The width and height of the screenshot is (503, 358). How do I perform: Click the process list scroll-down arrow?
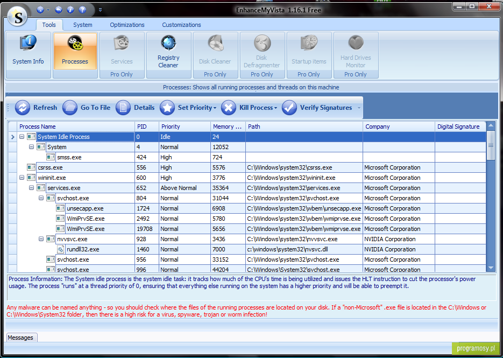click(491, 268)
